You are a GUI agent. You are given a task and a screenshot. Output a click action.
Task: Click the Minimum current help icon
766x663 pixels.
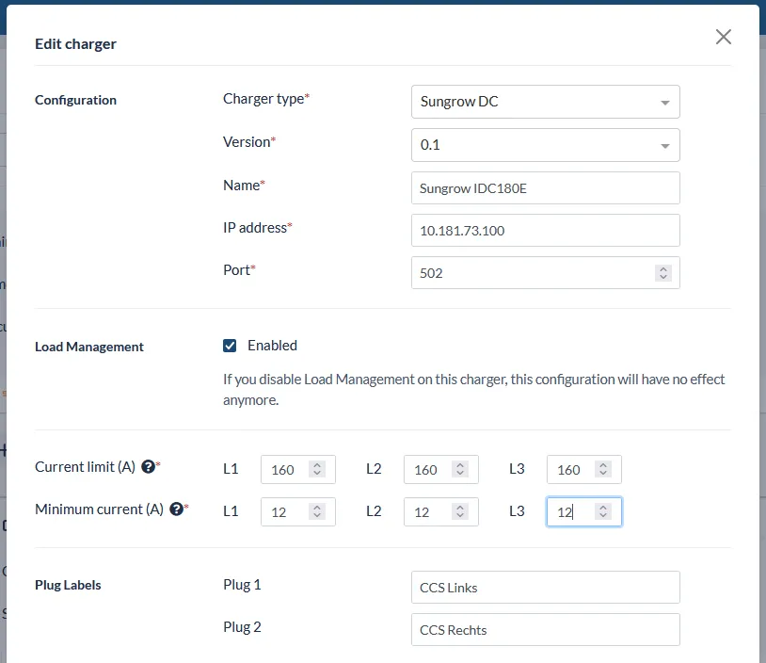176,509
